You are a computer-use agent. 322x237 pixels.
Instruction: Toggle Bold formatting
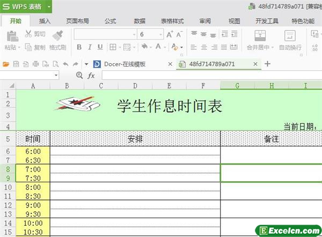pos(79,47)
